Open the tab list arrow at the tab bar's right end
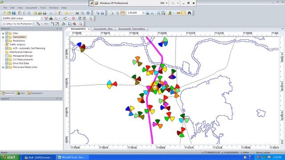Viewport: 285px width, 160px height. coord(282,29)
